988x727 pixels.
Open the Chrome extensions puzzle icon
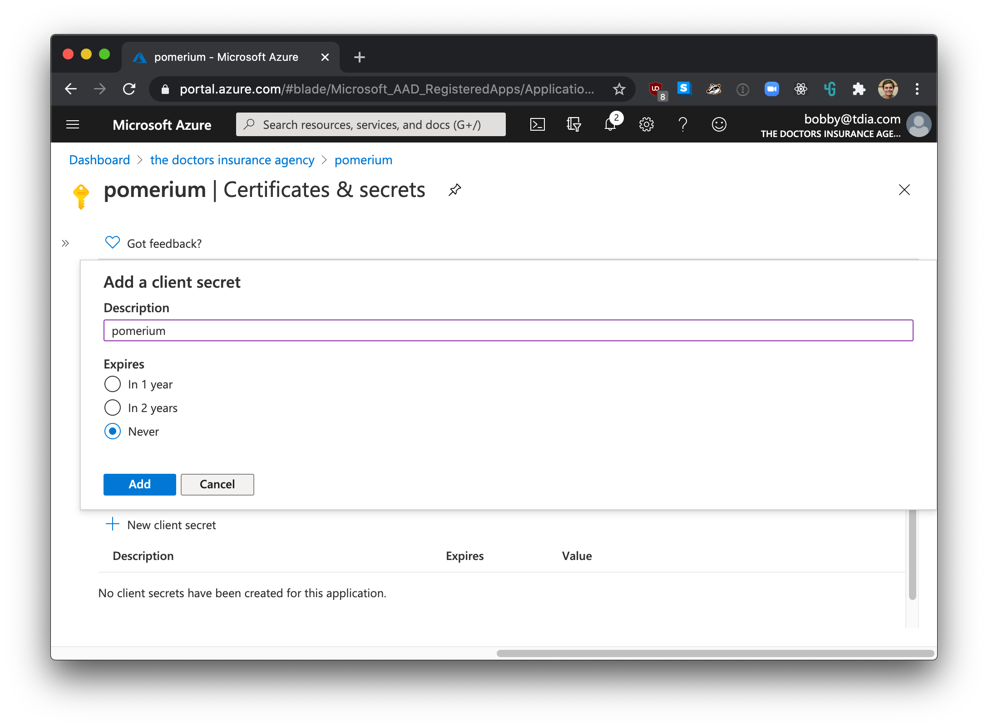coord(859,89)
